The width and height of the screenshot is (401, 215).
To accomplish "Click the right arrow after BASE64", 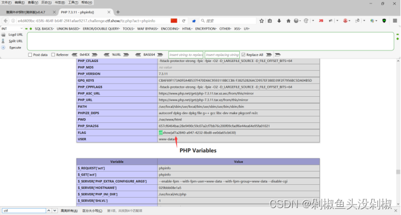I will click(x=160, y=54).
